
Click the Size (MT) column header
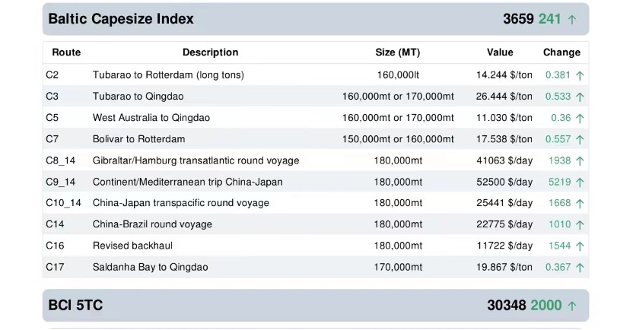[x=397, y=52]
